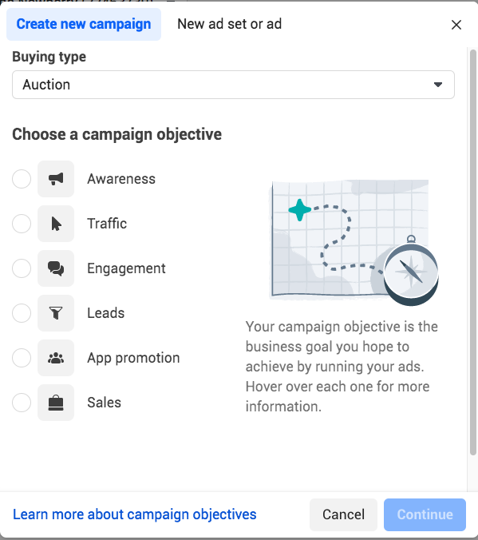The width and height of the screenshot is (478, 540).
Task: Click the dialog's vertical scrollbar
Action: click(x=473, y=252)
